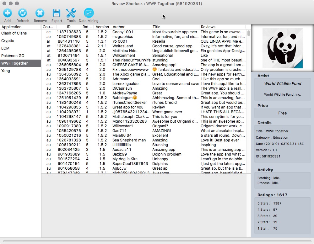Click the Remove toolbar icon
This screenshot has height=244, width=314.
tap(40, 13)
